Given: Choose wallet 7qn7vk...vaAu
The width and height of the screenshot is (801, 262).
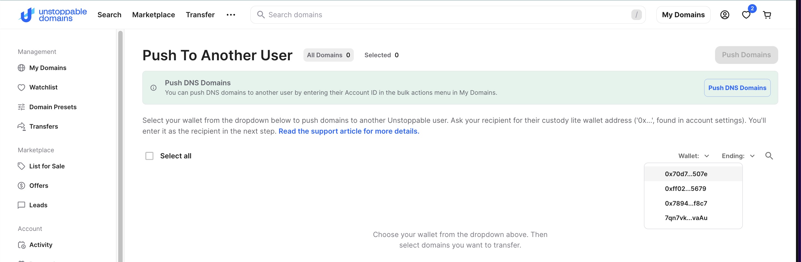Looking at the screenshot, I should (x=693, y=218).
